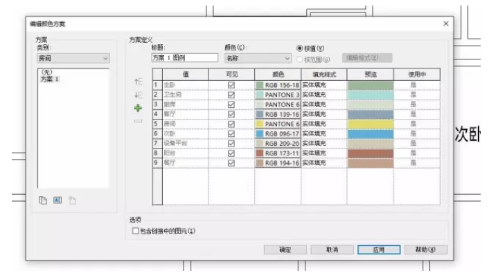489x275 pixels.
Task: Click the 标题 field containing 方案 1 图例
Action: click(185, 58)
